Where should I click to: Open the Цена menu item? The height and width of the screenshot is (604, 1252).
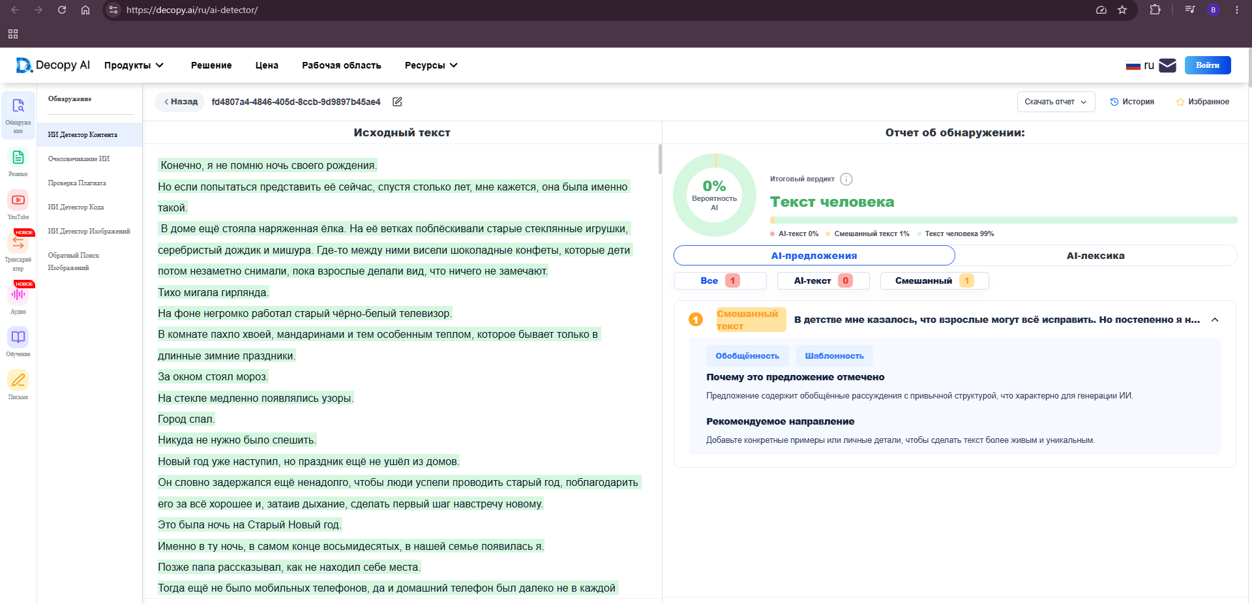(x=267, y=65)
